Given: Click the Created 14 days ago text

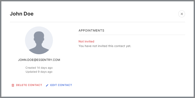Looking at the screenshot, I should 39,68.
